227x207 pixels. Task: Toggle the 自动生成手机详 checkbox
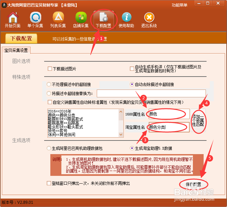[x=132, y=69]
